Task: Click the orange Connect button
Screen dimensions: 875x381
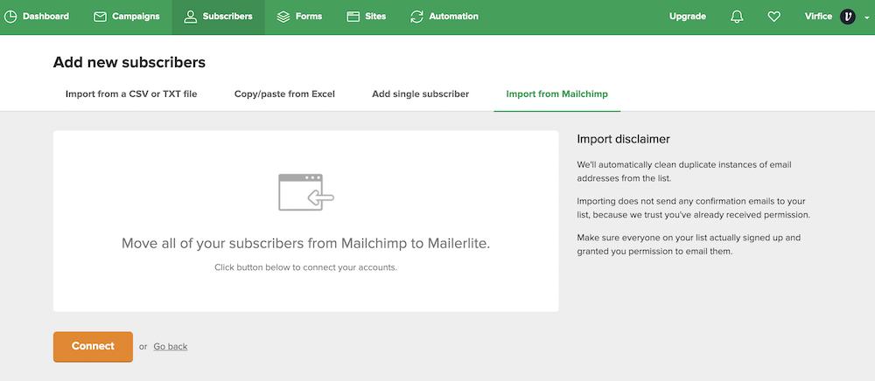Action: pyautogui.click(x=93, y=346)
